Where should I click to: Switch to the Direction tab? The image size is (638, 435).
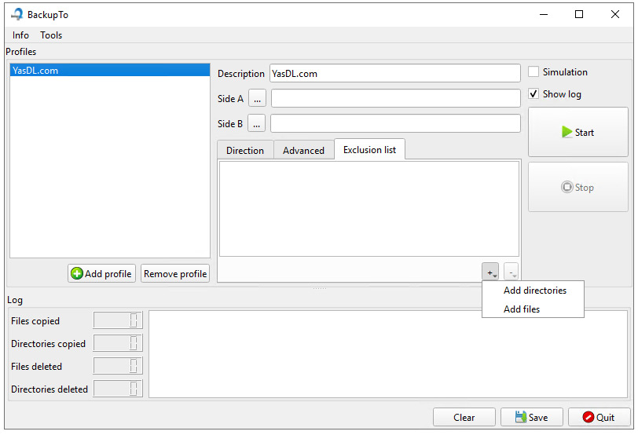coord(245,151)
